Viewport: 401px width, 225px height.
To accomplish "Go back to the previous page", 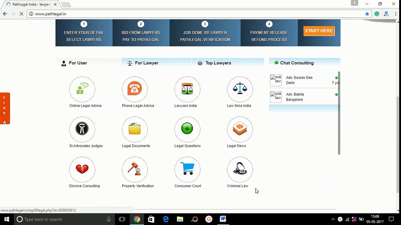I will [5, 14].
